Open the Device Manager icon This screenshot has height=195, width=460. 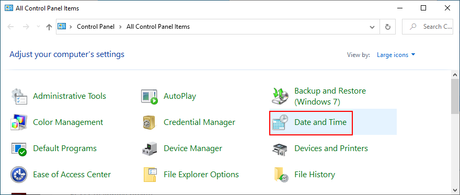[x=149, y=148]
